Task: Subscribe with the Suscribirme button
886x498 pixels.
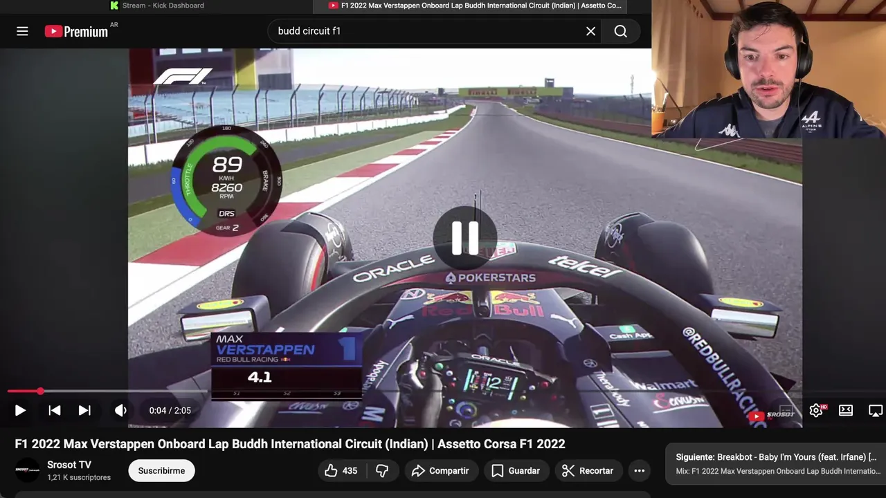Action: tap(161, 470)
